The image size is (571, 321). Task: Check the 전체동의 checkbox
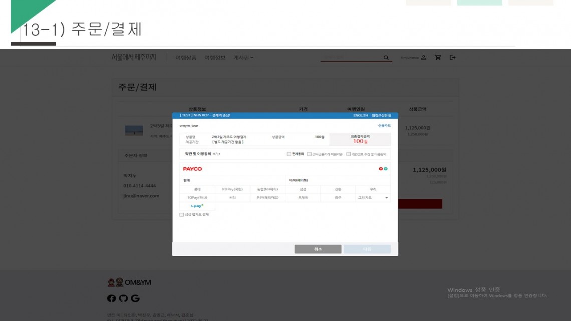289,154
